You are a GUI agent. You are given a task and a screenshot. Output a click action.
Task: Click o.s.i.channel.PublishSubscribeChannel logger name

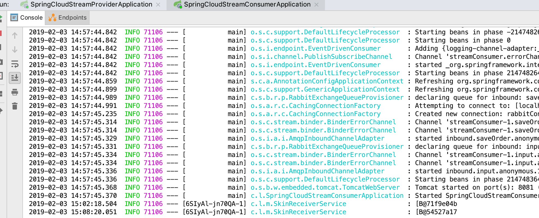[321, 57]
